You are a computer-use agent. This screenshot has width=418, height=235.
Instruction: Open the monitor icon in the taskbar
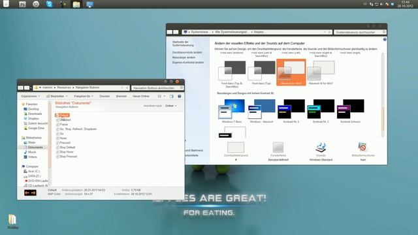(x=90, y=5)
